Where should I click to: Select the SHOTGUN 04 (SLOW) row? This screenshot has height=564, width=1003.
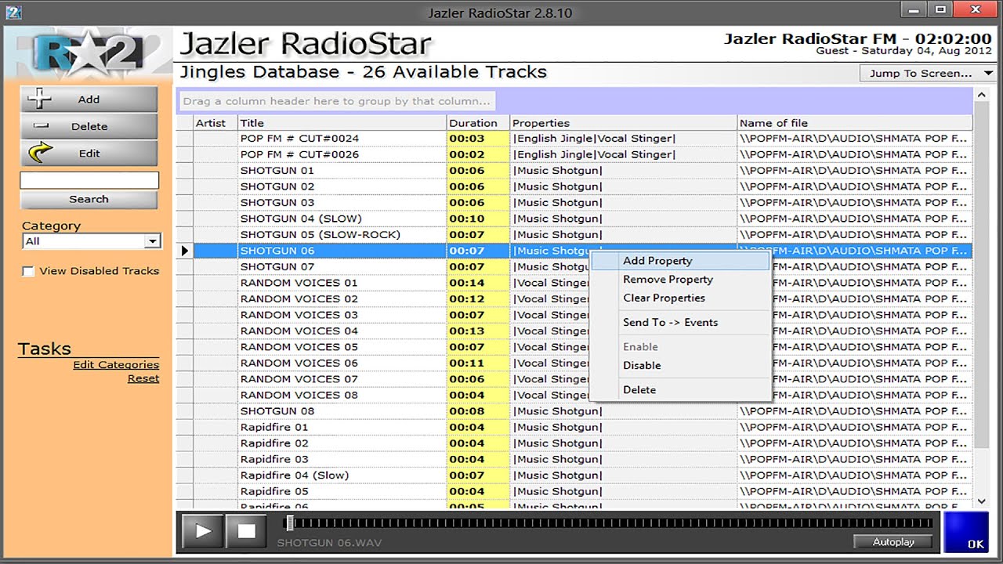[574, 219]
